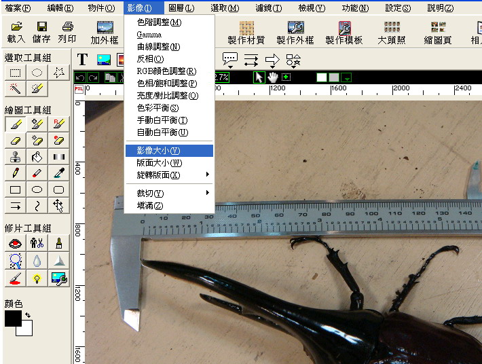The image size is (482, 364).
Task: Pick the eraser tool
Action: tap(16, 140)
